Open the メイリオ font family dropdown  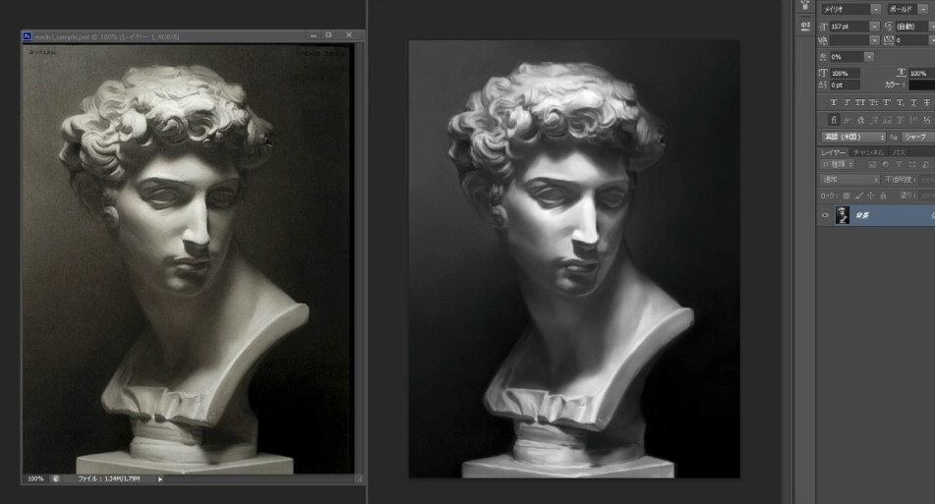875,10
